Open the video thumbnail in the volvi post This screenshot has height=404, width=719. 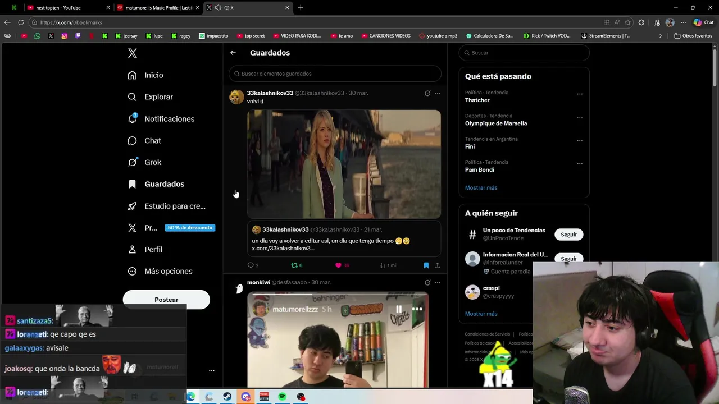pos(344,164)
